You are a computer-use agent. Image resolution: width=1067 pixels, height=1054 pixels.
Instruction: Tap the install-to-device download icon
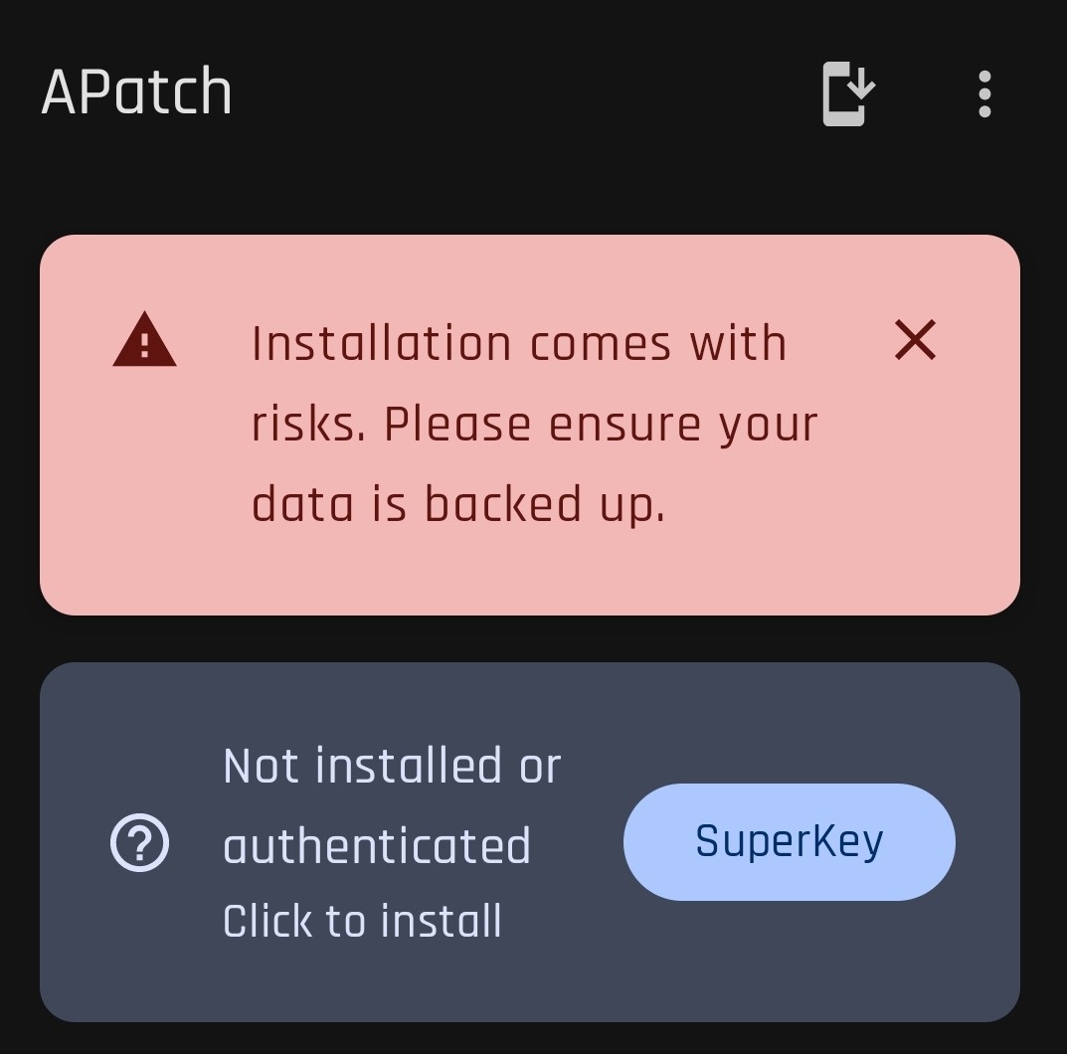pos(847,93)
